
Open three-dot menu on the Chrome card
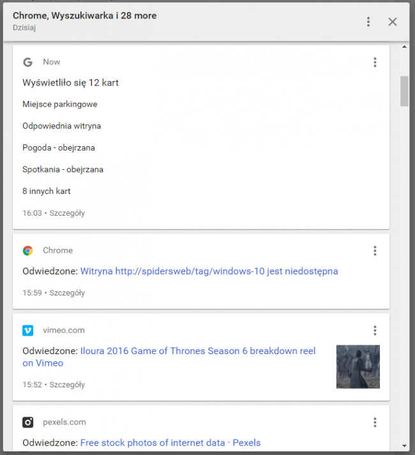tap(375, 251)
